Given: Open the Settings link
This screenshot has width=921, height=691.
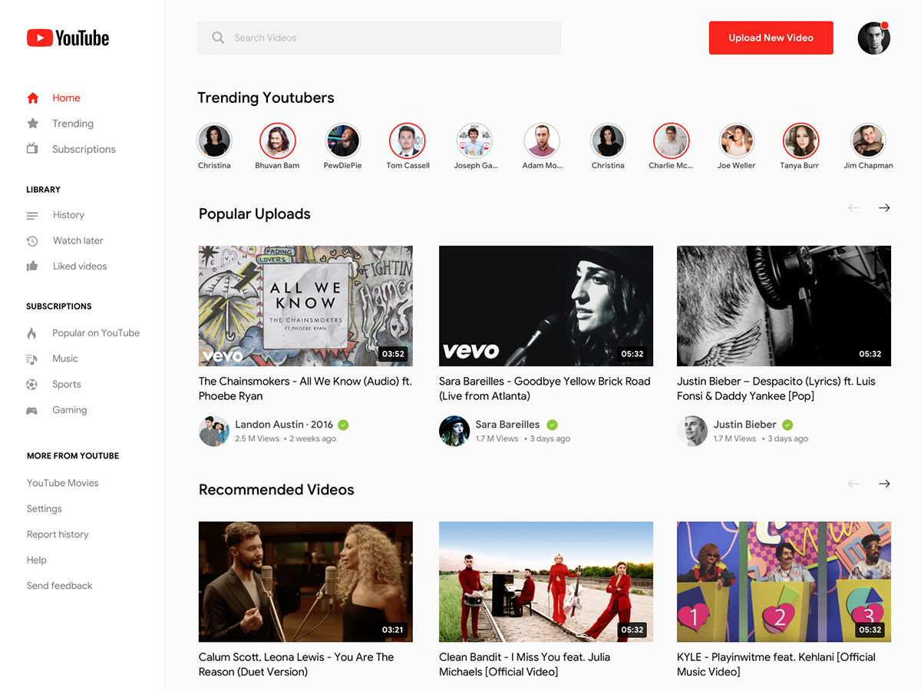Looking at the screenshot, I should click(45, 509).
